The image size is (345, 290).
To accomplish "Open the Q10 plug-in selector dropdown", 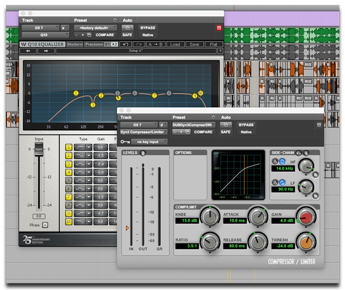I will [x=45, y=35].
